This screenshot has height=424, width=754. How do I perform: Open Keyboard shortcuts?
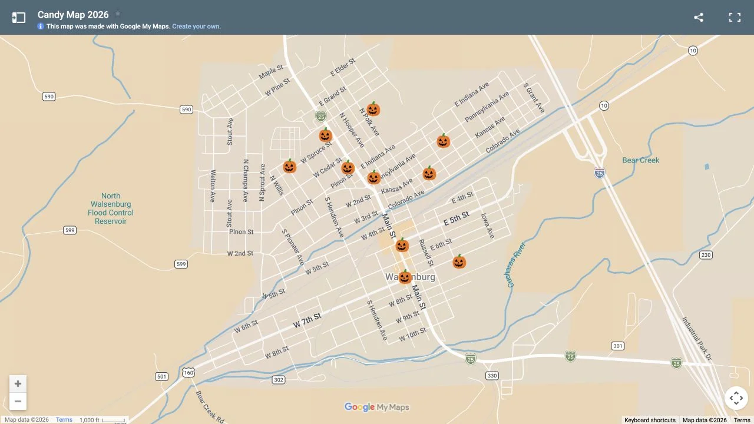click(x=650, y=420)
